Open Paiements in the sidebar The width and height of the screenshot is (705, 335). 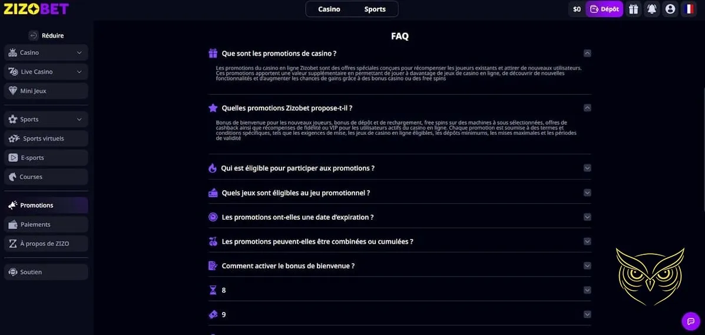tap(35, 224)
